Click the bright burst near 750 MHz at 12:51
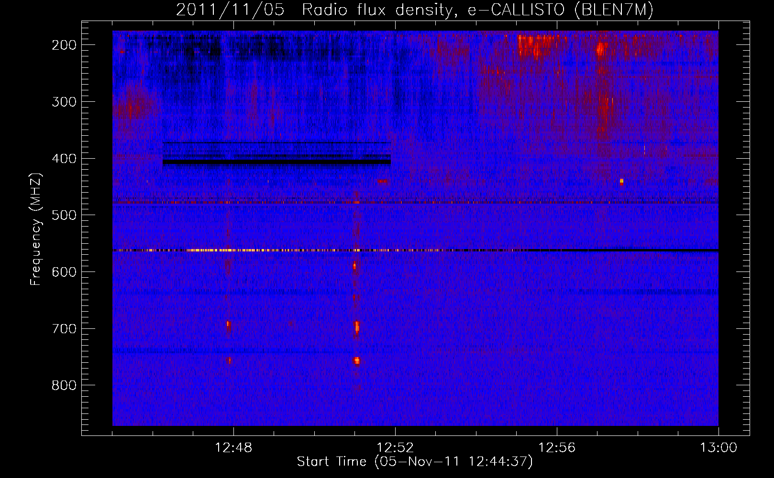 356,360
